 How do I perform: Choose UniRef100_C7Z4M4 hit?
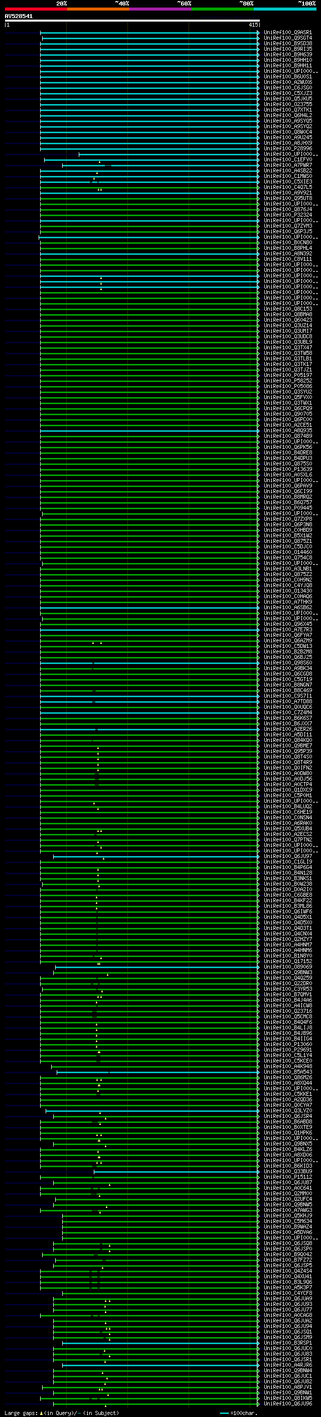tap(287, 712)
